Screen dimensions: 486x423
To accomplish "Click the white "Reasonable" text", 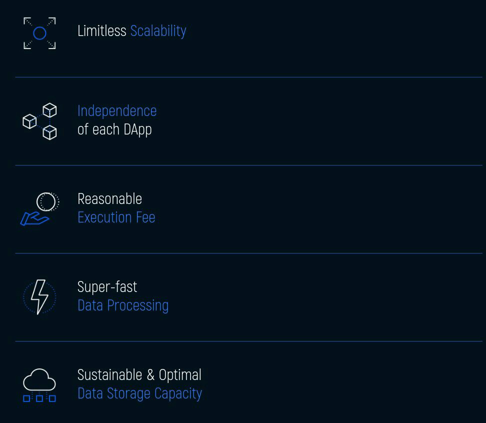I will [109, 199].
